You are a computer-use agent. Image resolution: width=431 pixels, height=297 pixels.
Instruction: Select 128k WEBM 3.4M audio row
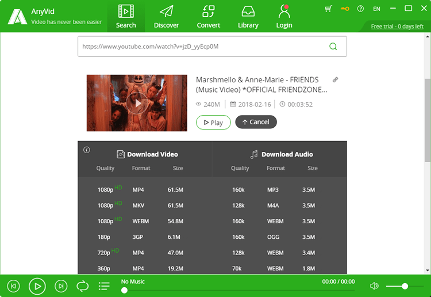click(x=279, y=253)
